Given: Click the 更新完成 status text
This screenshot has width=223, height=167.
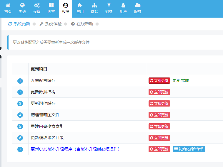Looking at the screenshot, I should point(181,81).
